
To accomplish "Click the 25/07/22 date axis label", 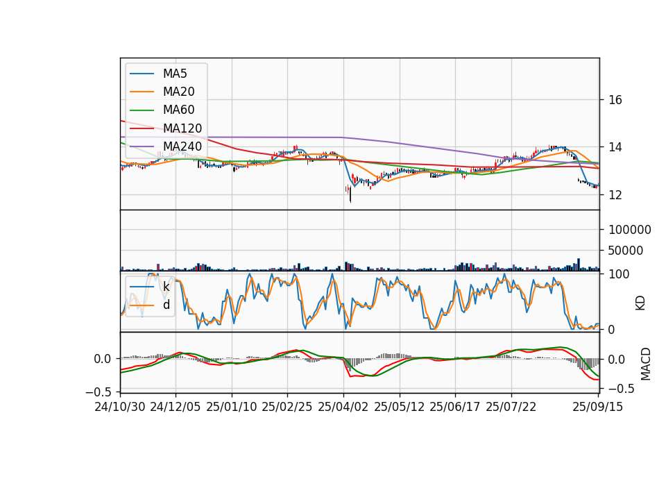I will click(x=511, y=407).
